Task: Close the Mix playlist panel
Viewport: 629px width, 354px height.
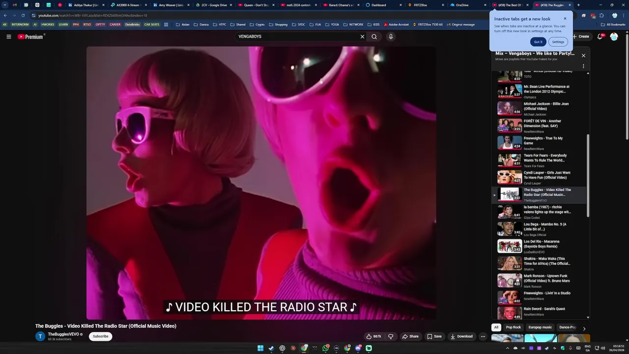Action: 583,56
